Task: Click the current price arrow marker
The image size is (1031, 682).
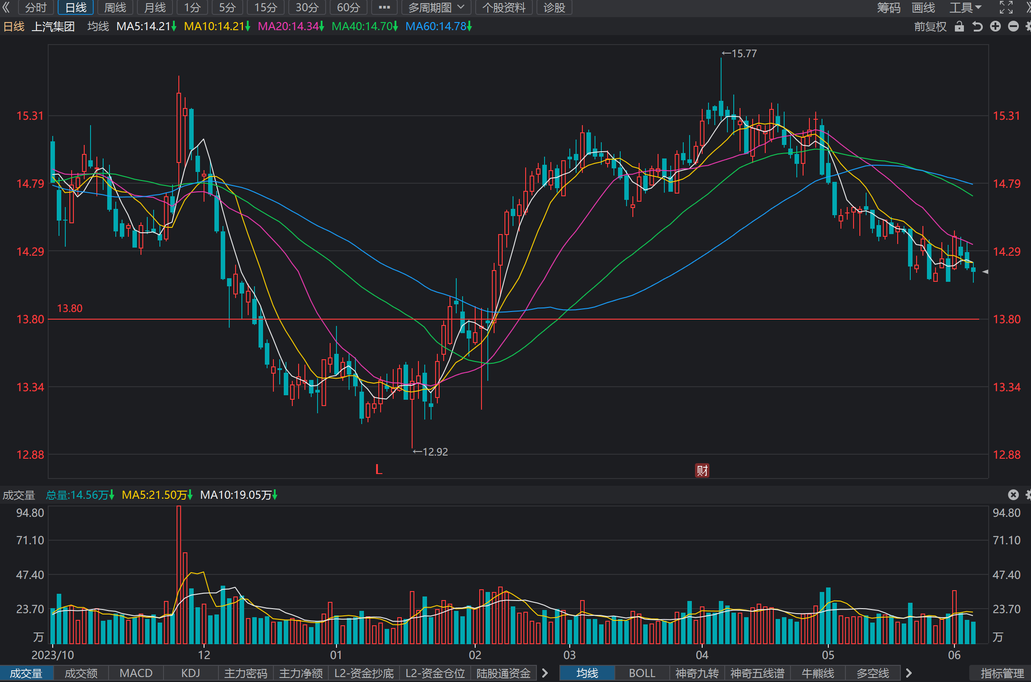Action: [x=985, y=271]
